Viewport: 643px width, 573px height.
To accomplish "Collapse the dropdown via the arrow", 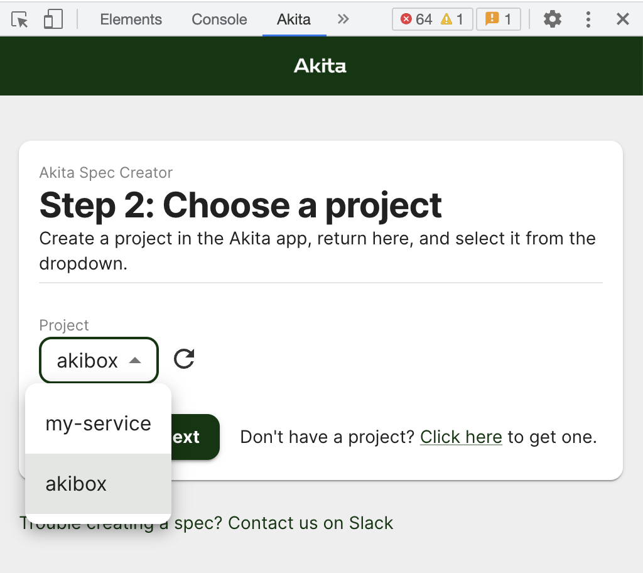I will tap(135, 361).
